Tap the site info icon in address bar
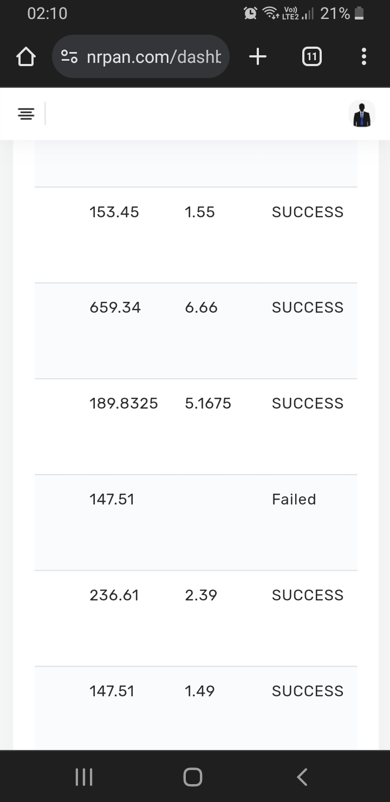The image size is (390, 802). coord(69,56)
